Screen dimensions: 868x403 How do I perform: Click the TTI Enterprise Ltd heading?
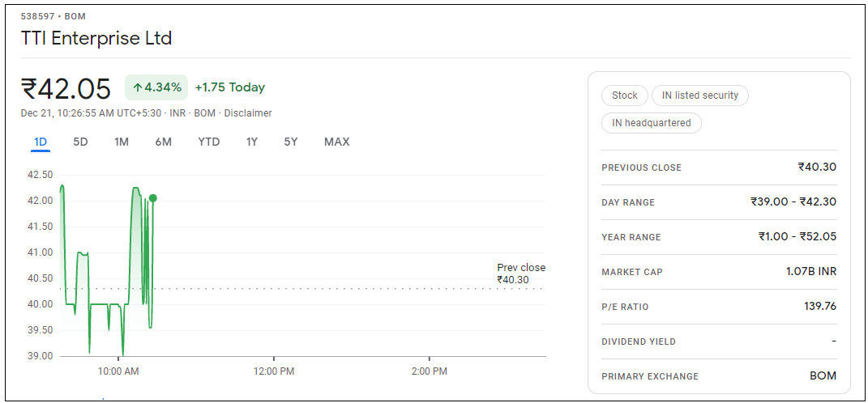coord(96,38)
